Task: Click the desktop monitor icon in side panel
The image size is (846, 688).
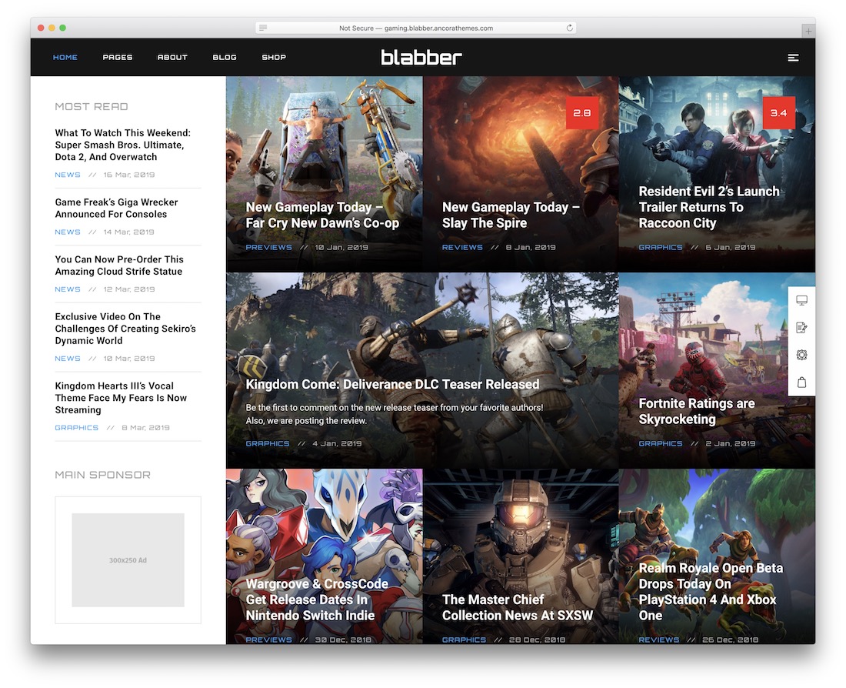Action: point(801,300)
